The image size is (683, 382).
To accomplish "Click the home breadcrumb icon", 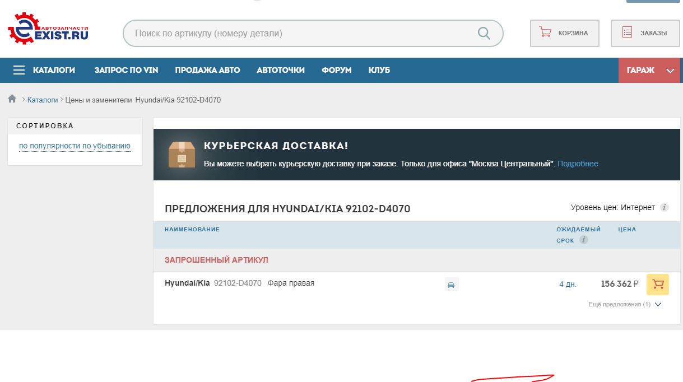I will pyautogui.click(x=12, y=99).
